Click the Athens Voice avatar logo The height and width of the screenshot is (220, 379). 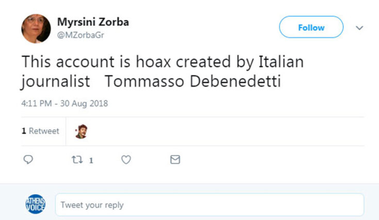click(36, 205)
